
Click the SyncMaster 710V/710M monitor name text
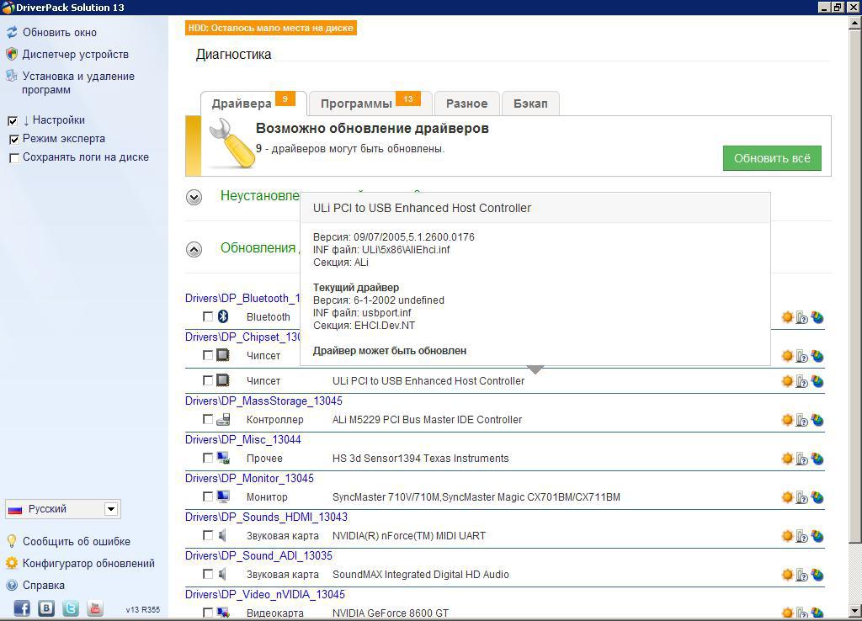(x=476, y=497)
